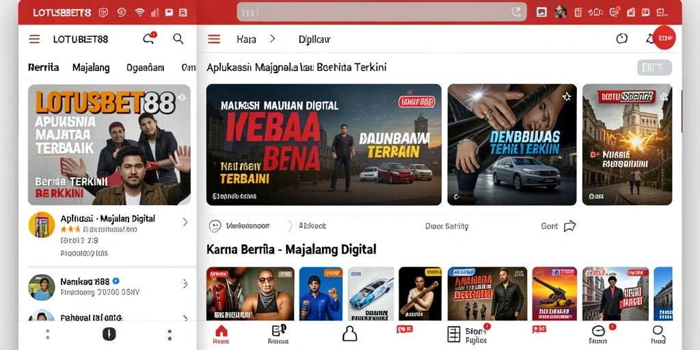
Task: Click the Karna Berrita - Majalamg Digital heading
Action: (x=291, y=249)
